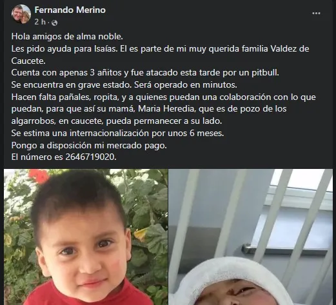The width and height of the screenshot is (336, 305).
Task: Click the 'Pongo a disposición mi mercado pago' line
Action: tap(89, 145)
